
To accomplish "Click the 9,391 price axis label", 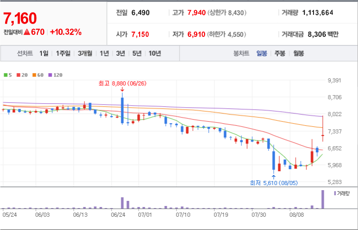I will [334, 80].
